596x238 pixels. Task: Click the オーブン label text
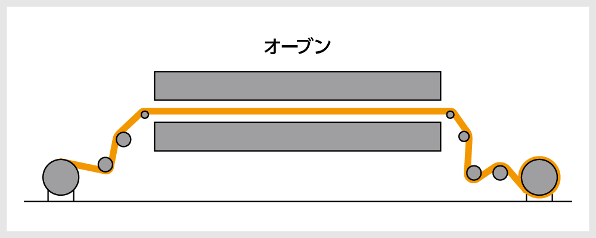pyautogui.click(x=297, y=46)
